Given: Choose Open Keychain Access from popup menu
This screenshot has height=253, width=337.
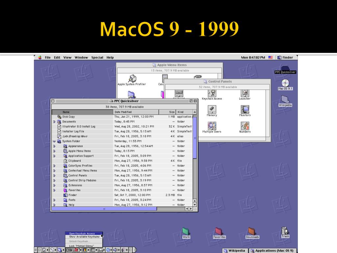Looking at the screenshot, I should click(84, 234).
